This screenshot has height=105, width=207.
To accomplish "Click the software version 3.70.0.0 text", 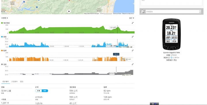I will click(171, 55).
